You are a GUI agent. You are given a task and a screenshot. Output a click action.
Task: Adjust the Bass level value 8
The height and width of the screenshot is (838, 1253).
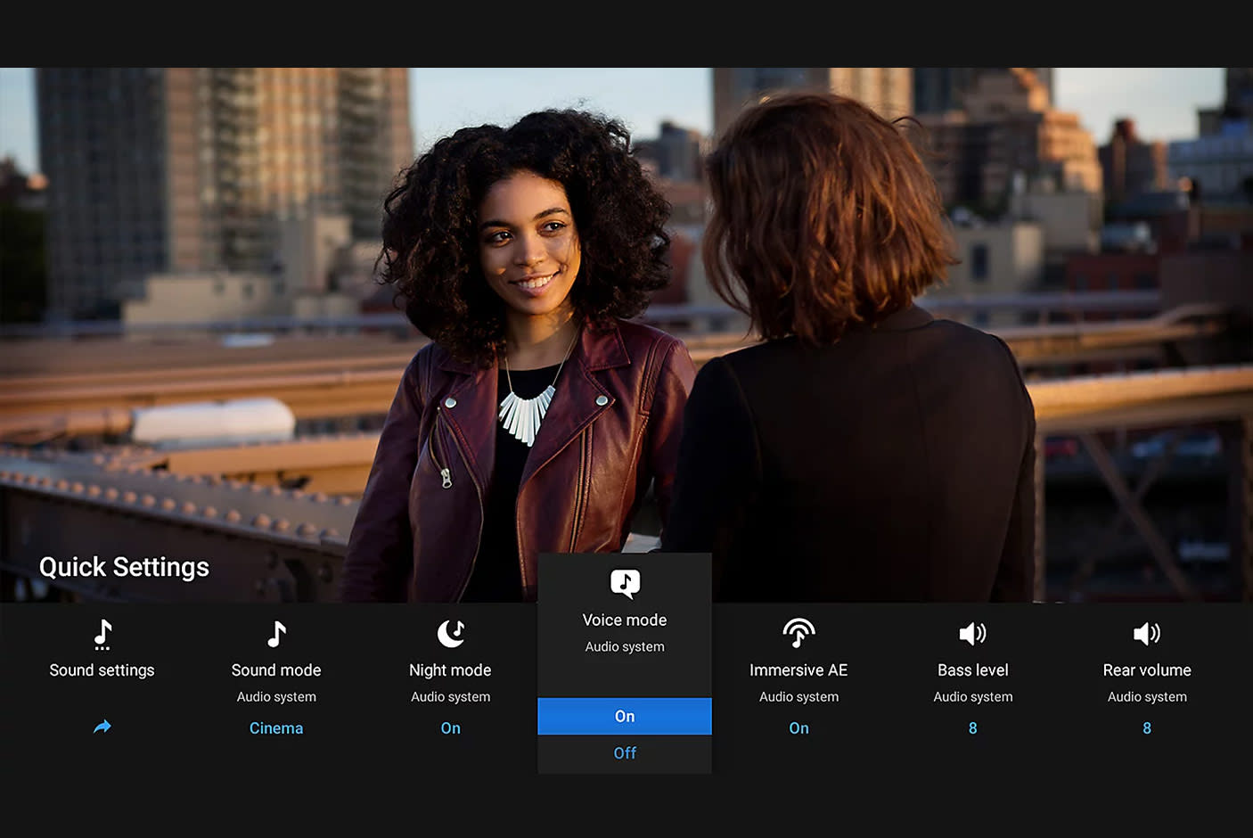pos(972,728)
